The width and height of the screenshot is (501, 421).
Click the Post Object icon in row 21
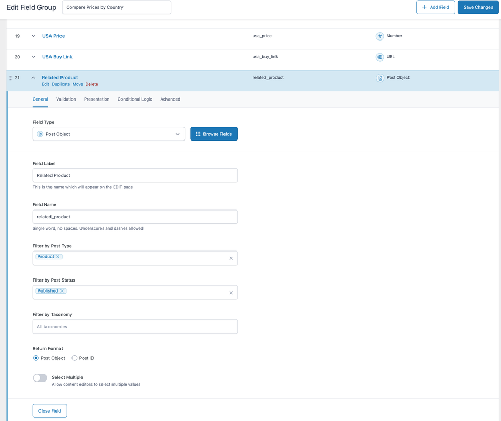point(380,78)
